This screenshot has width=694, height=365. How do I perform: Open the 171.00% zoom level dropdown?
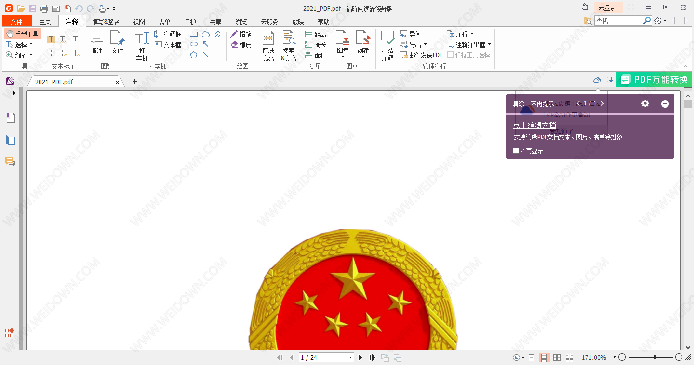pos(614,357)
